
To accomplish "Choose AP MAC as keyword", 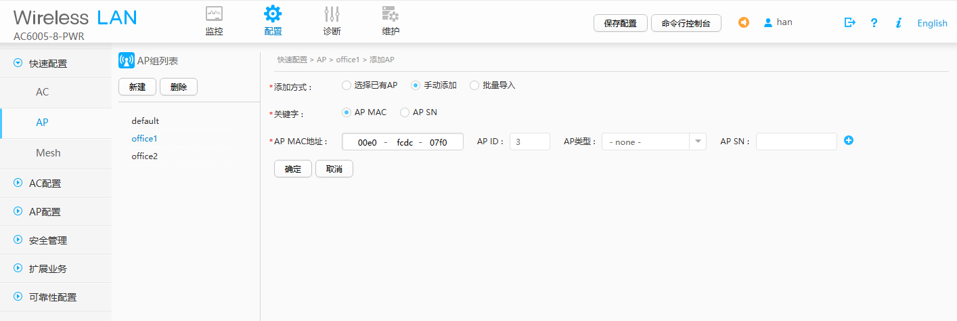I will pyautogui.click(x=347, y=112).
